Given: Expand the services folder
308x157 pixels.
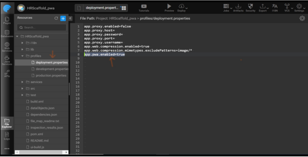Looking at the screenshot, I should pyautogui.click(x=22, y=82).
